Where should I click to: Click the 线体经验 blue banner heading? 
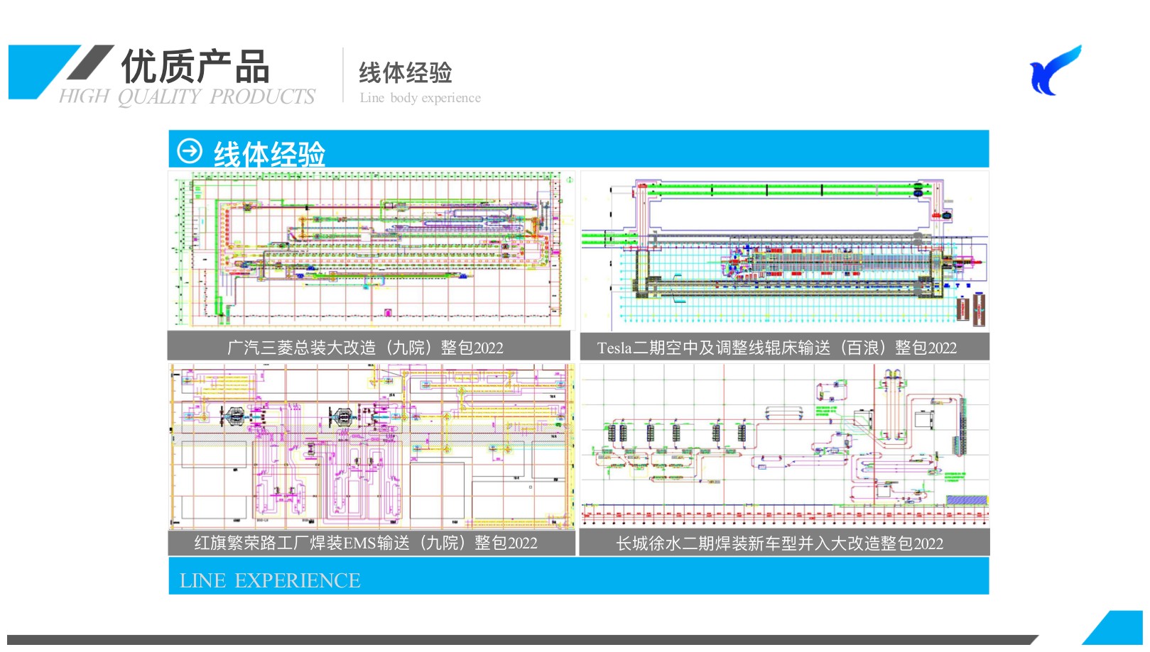[x=270, y=153]
